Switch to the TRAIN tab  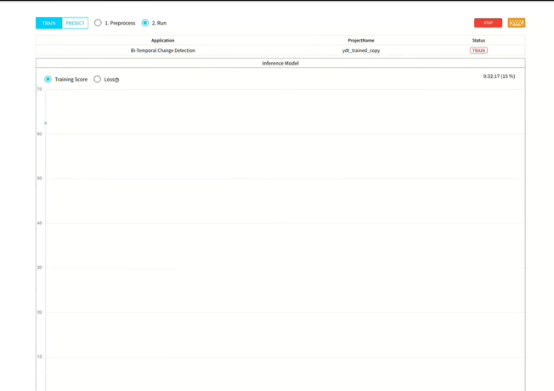pos(48,23)
